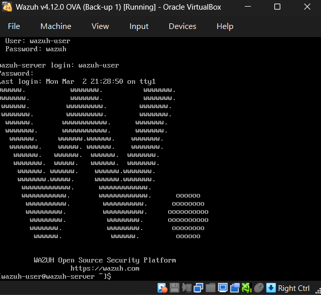Open the View menu

[100, 26]
